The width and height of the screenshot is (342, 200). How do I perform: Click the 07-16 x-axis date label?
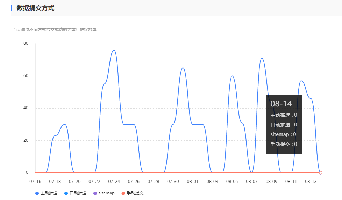[35, 181]
